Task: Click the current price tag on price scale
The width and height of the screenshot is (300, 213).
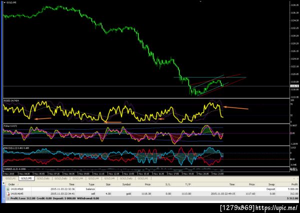Action: (293, 86)
